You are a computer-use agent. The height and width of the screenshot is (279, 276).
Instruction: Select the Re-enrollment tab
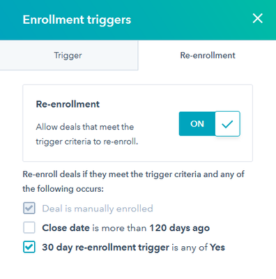(x=208, y=55)
